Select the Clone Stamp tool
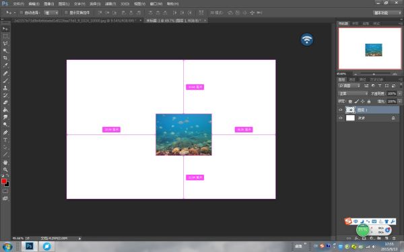 click(5, 88)
